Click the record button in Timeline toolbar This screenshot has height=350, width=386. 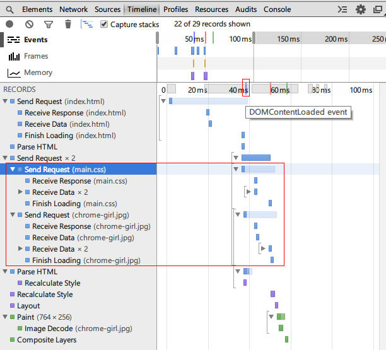coord(9,24)
